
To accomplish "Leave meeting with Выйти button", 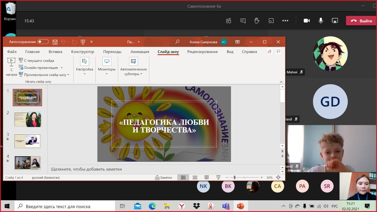I will pos(361,21).
